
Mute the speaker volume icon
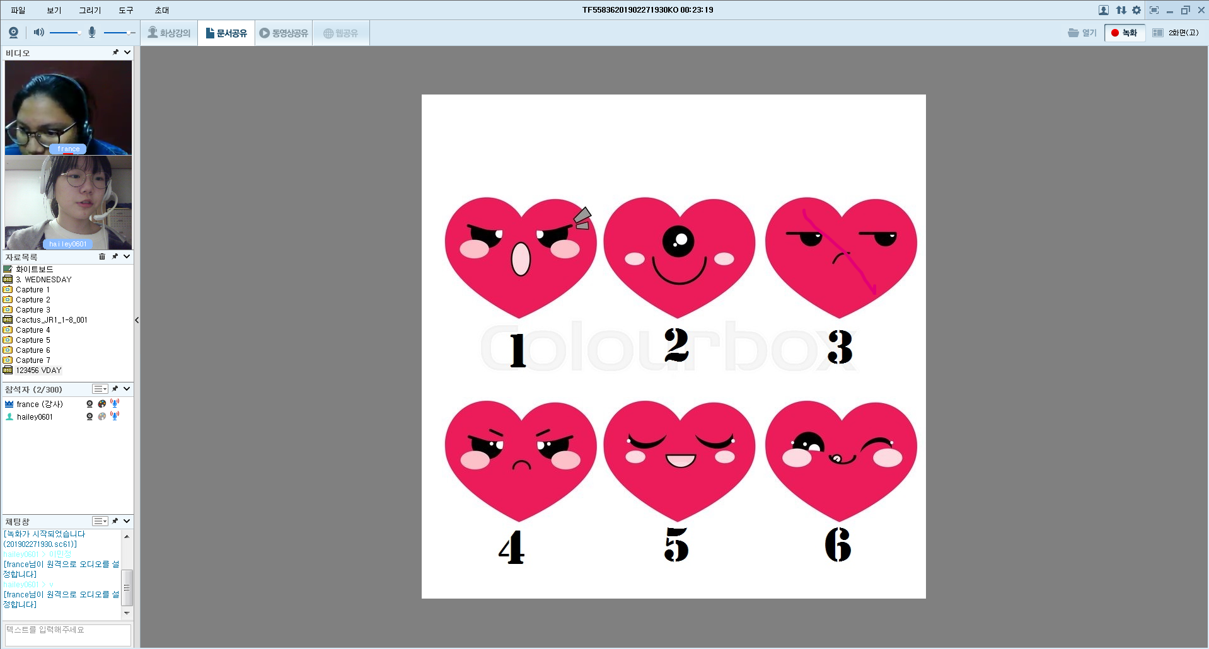pos(38,32)
